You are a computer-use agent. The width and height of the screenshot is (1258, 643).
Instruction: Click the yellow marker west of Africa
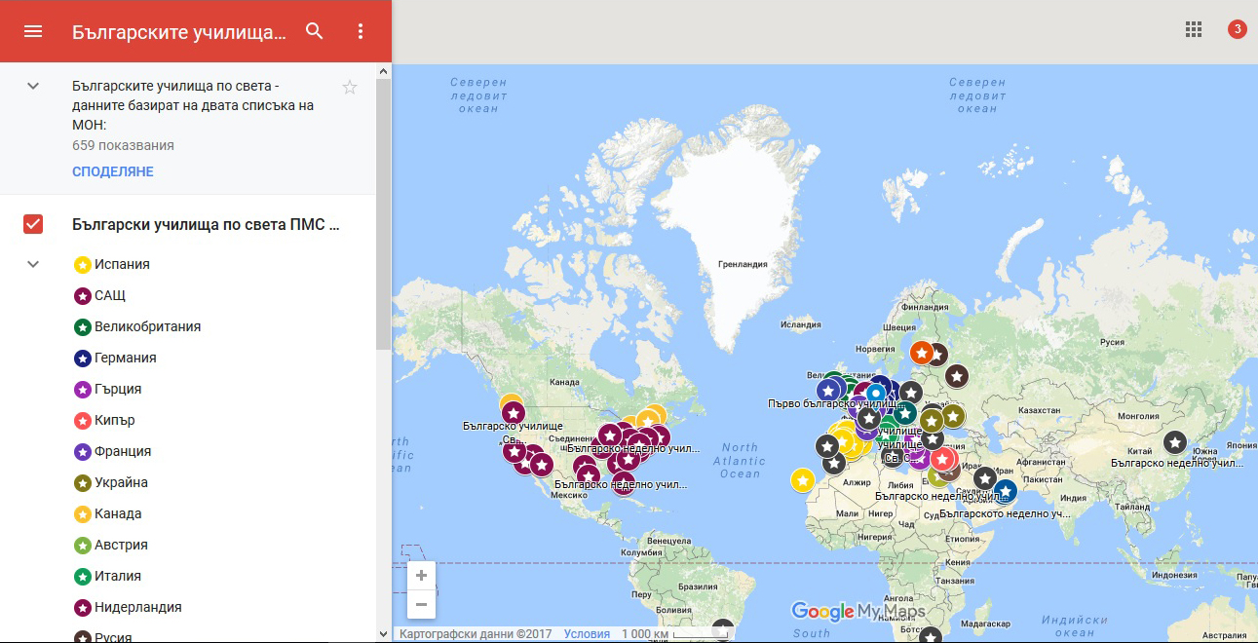point(802,479)
